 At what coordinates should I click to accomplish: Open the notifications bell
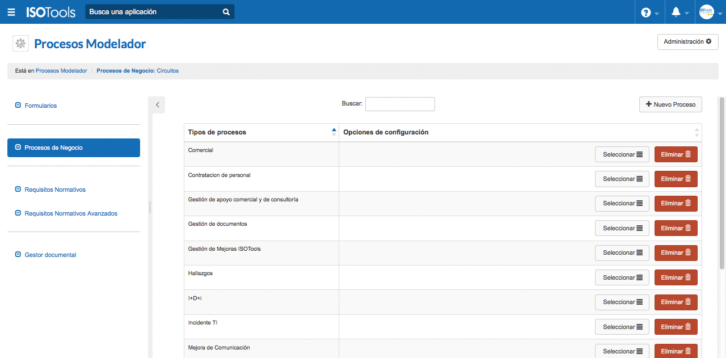tap(676, 12)
